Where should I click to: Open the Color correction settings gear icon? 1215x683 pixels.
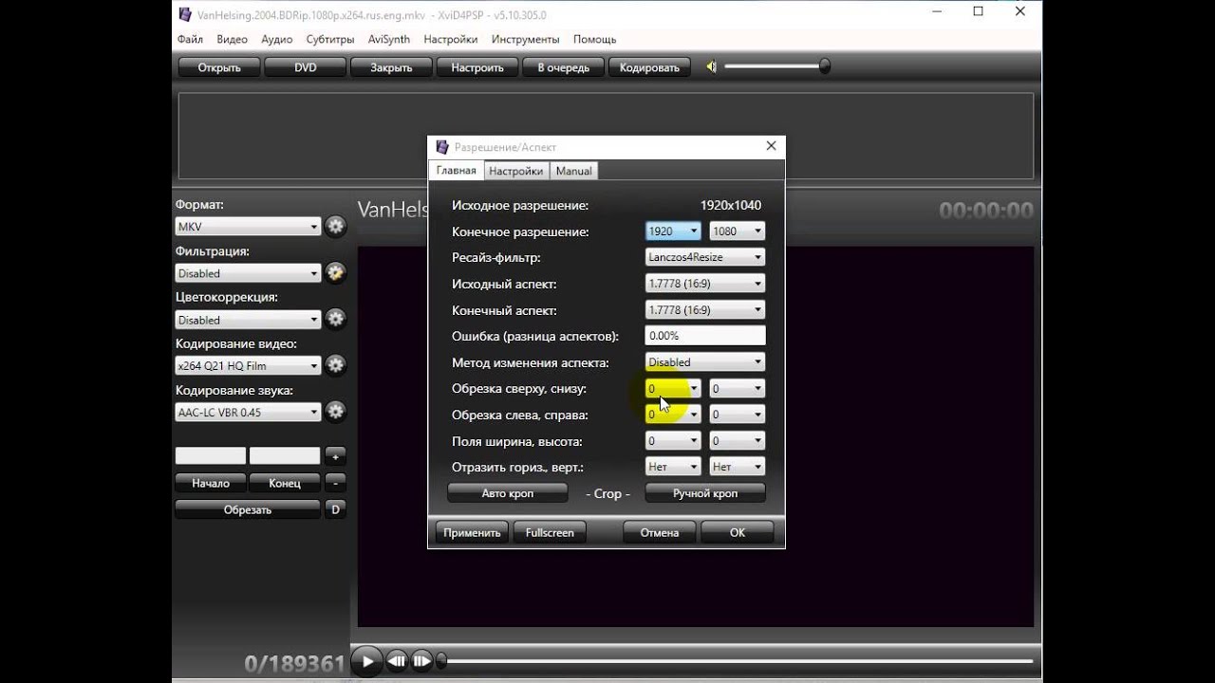coord(335,320)
